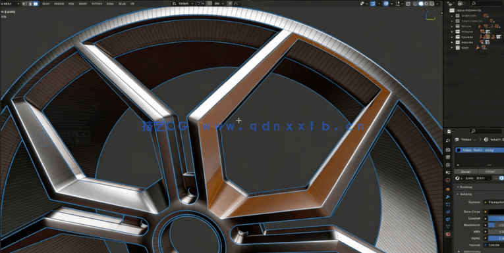This screenshot has height=253, width=504.
Task: Expand the first collection under Scene Collection
Action: coord(452,15)
